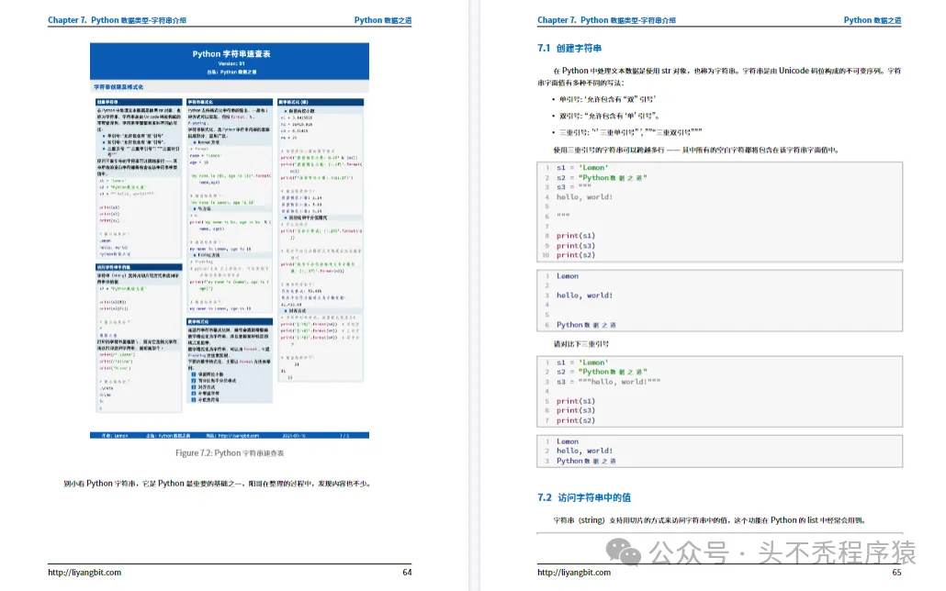Click the '字符串格式化' panel header in the cheat sheet
Screen dimensions: 946x591
[x=230, y=102]
